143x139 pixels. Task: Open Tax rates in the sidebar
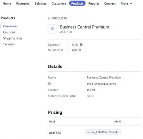click(x=9, y=44)
